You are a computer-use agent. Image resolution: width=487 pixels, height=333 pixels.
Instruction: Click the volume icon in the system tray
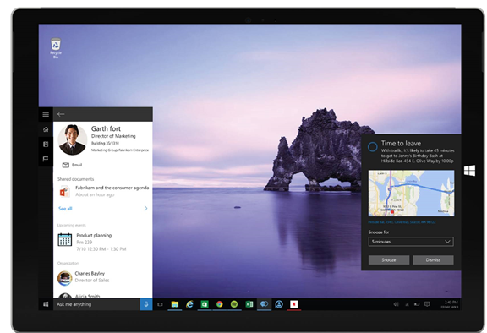pos(396,304)
